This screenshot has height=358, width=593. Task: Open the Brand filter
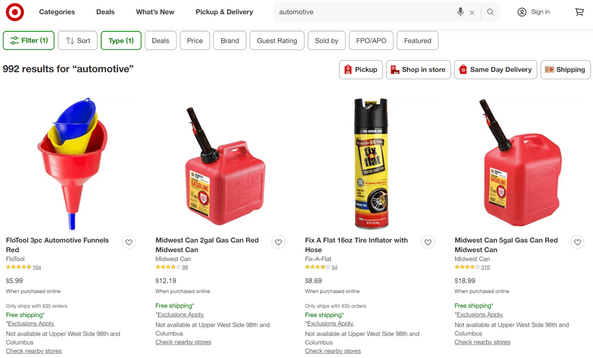[x=229, y=40]
